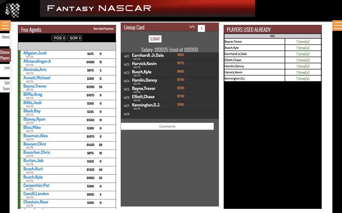Click Bayne,Trevor in Players Used Already
This screenshot has height=213, width=342.
[233, 42]
